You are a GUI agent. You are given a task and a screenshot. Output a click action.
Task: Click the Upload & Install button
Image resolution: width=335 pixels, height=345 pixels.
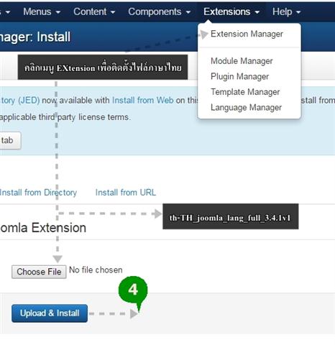pyautogui.click(x=50, y=313)
